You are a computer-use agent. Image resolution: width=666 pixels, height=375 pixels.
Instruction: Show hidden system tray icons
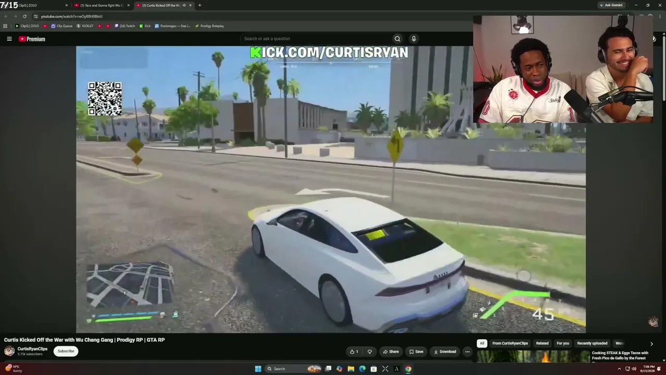click(619, 369)
